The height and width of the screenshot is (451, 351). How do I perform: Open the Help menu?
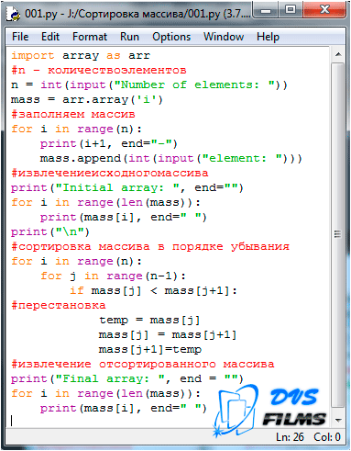268,37
